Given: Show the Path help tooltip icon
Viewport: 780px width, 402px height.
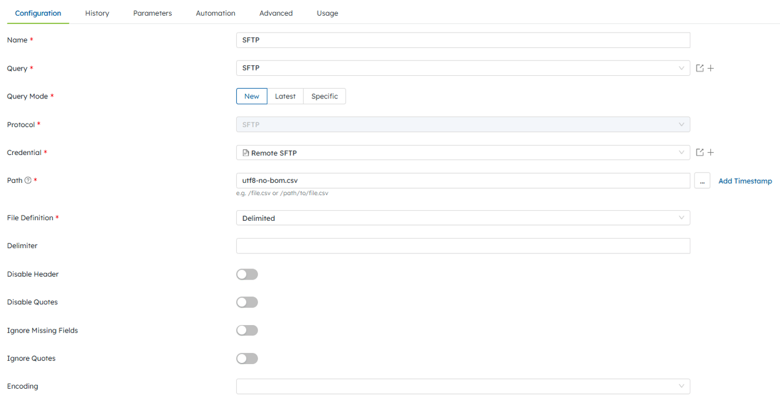Looking at the screenshot, I should pos(28,181).
